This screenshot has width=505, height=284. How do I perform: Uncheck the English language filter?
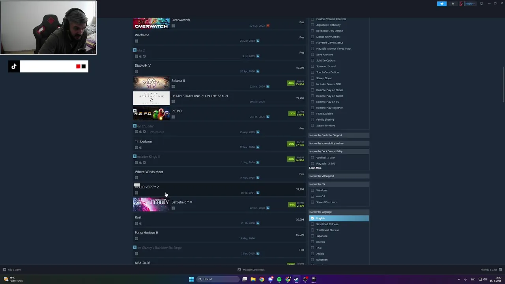point(312,218)
